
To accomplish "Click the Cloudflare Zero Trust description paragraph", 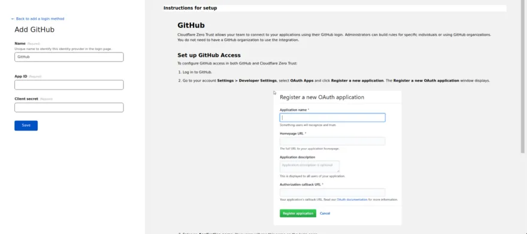I will (334, 37).
